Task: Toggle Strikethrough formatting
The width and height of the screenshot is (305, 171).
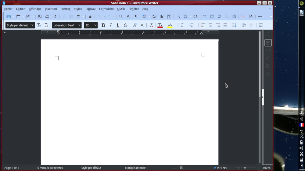Action: pyautogui.click(x=125, y=25)
